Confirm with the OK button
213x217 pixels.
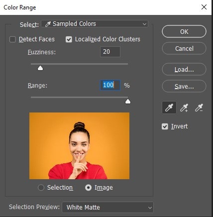click(184, 31)
